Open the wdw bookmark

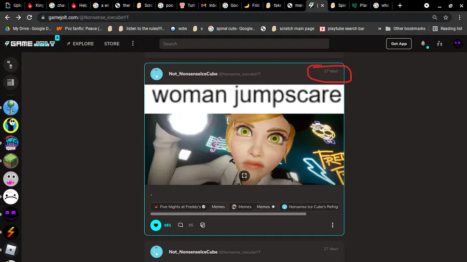click(179, 28)
